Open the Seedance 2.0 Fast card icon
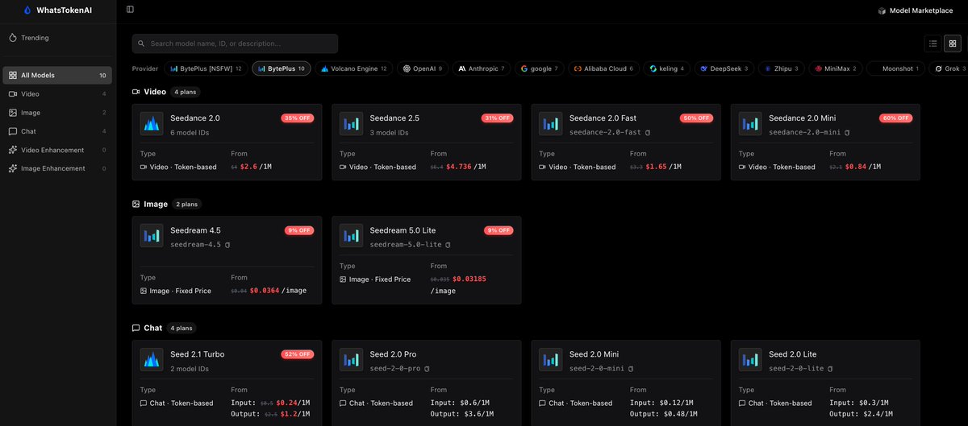Viewport: 968px width, 426px height. click(x=550, y=123)
